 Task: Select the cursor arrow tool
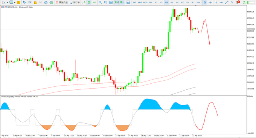205,3
